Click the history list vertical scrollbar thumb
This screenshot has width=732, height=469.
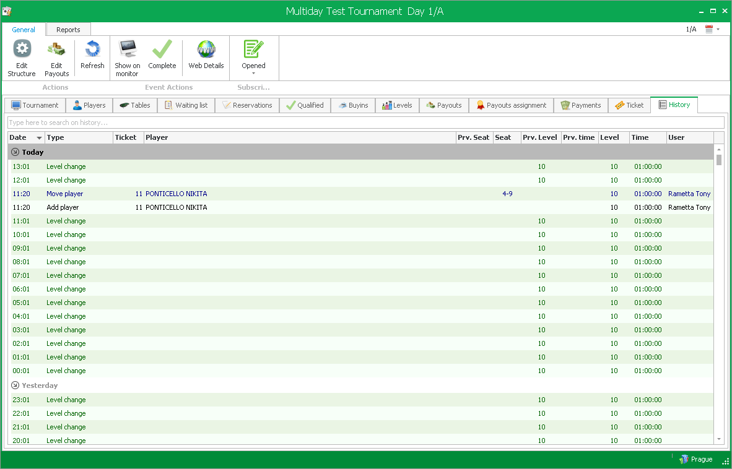719,160
